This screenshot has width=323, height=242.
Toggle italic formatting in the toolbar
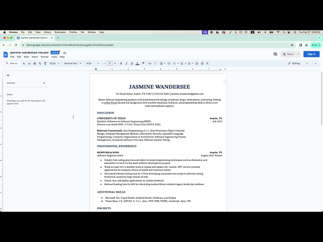pos(127,64)
